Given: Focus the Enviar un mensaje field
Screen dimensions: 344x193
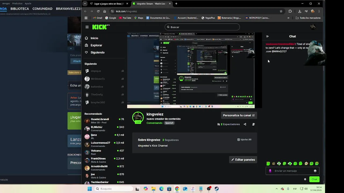Looking at the screenshot, I should tap(292, 171).
